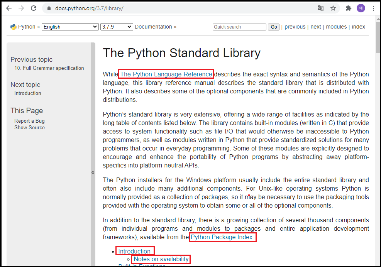Click the Previous topic heading
This screenshot has width=381, height=267.
pyautogui.click(x=31, y=59)
